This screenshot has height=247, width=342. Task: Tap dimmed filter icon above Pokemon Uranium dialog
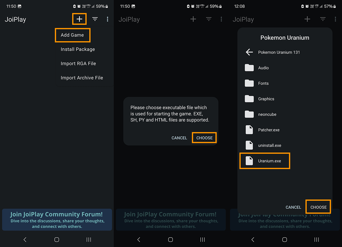[323, 19]
